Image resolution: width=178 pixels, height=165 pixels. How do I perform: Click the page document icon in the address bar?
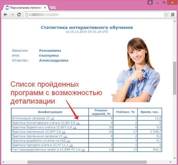point(26,15)
